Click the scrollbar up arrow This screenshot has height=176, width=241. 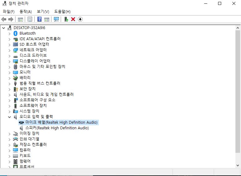tap(238, 28)
